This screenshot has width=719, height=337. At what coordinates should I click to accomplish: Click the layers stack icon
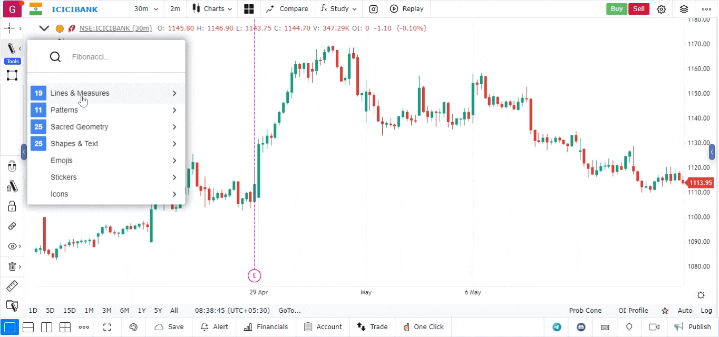[684, 9]
